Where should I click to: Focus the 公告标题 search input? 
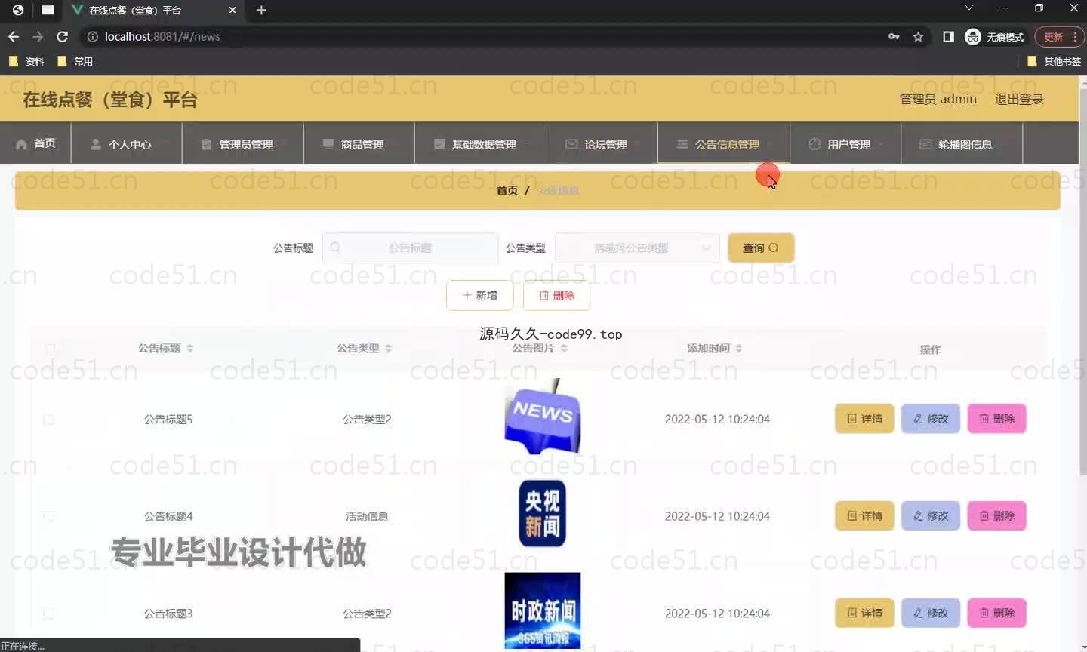pyautogui.click(x=410, y=248)
